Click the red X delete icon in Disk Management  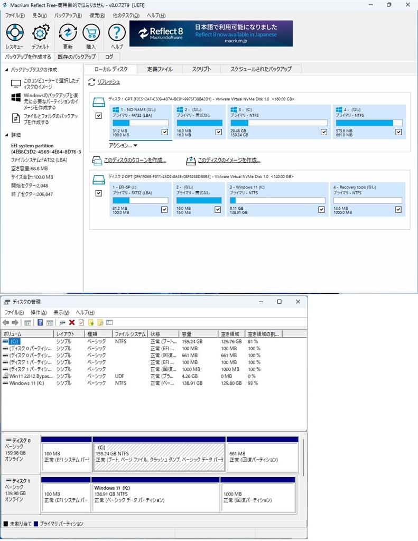pyautogui.click(x=72, y=322)
